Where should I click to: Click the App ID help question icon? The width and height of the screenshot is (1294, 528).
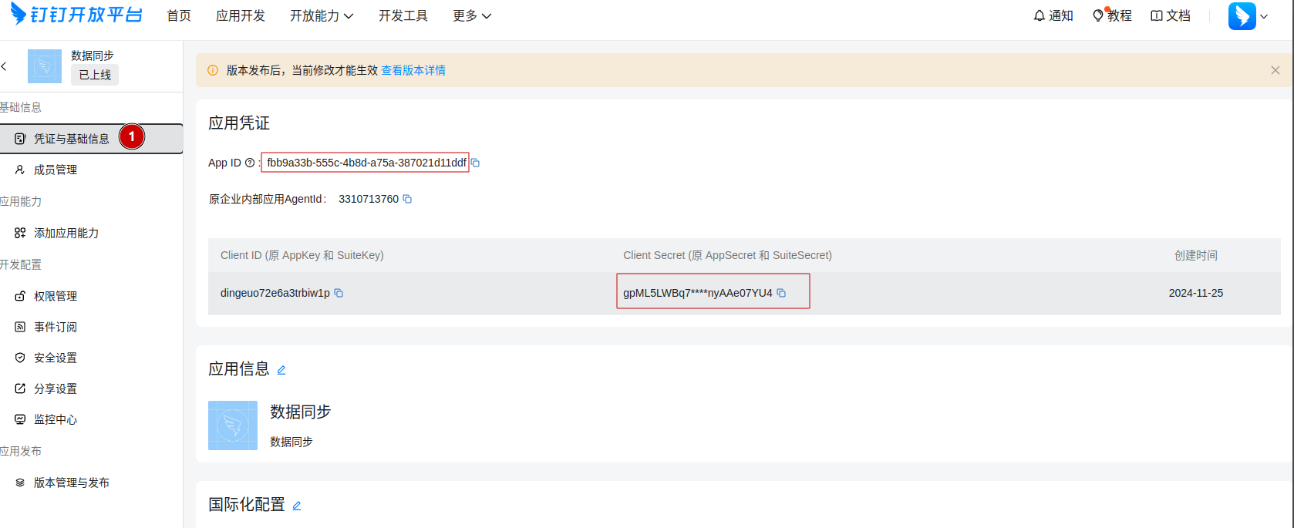coord(250,163)
